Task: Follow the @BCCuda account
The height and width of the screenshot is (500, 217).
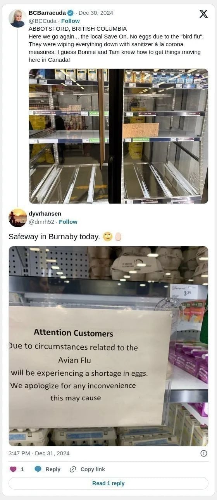Action: pyautogui.click(x=70, y=21)
